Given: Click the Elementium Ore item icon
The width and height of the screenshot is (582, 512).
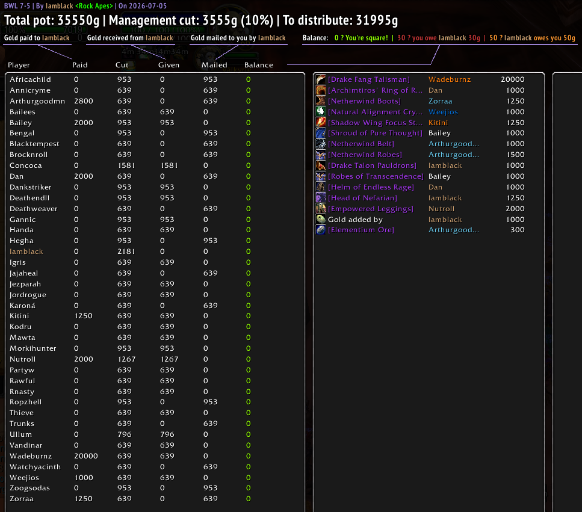Looking at the screenshot, I should (321, 230).
